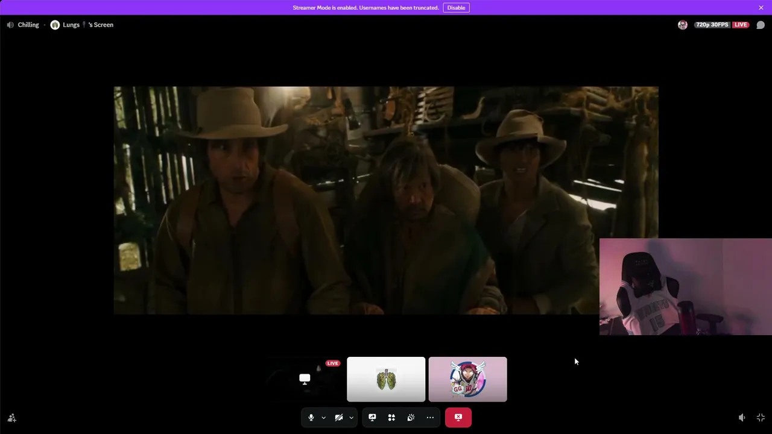Click the share your screen icon
The width and height of the screenshot is (772, 434).
[372, 417]
